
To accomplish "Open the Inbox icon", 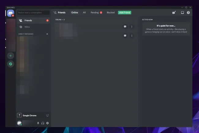I will tap(182, 13).
